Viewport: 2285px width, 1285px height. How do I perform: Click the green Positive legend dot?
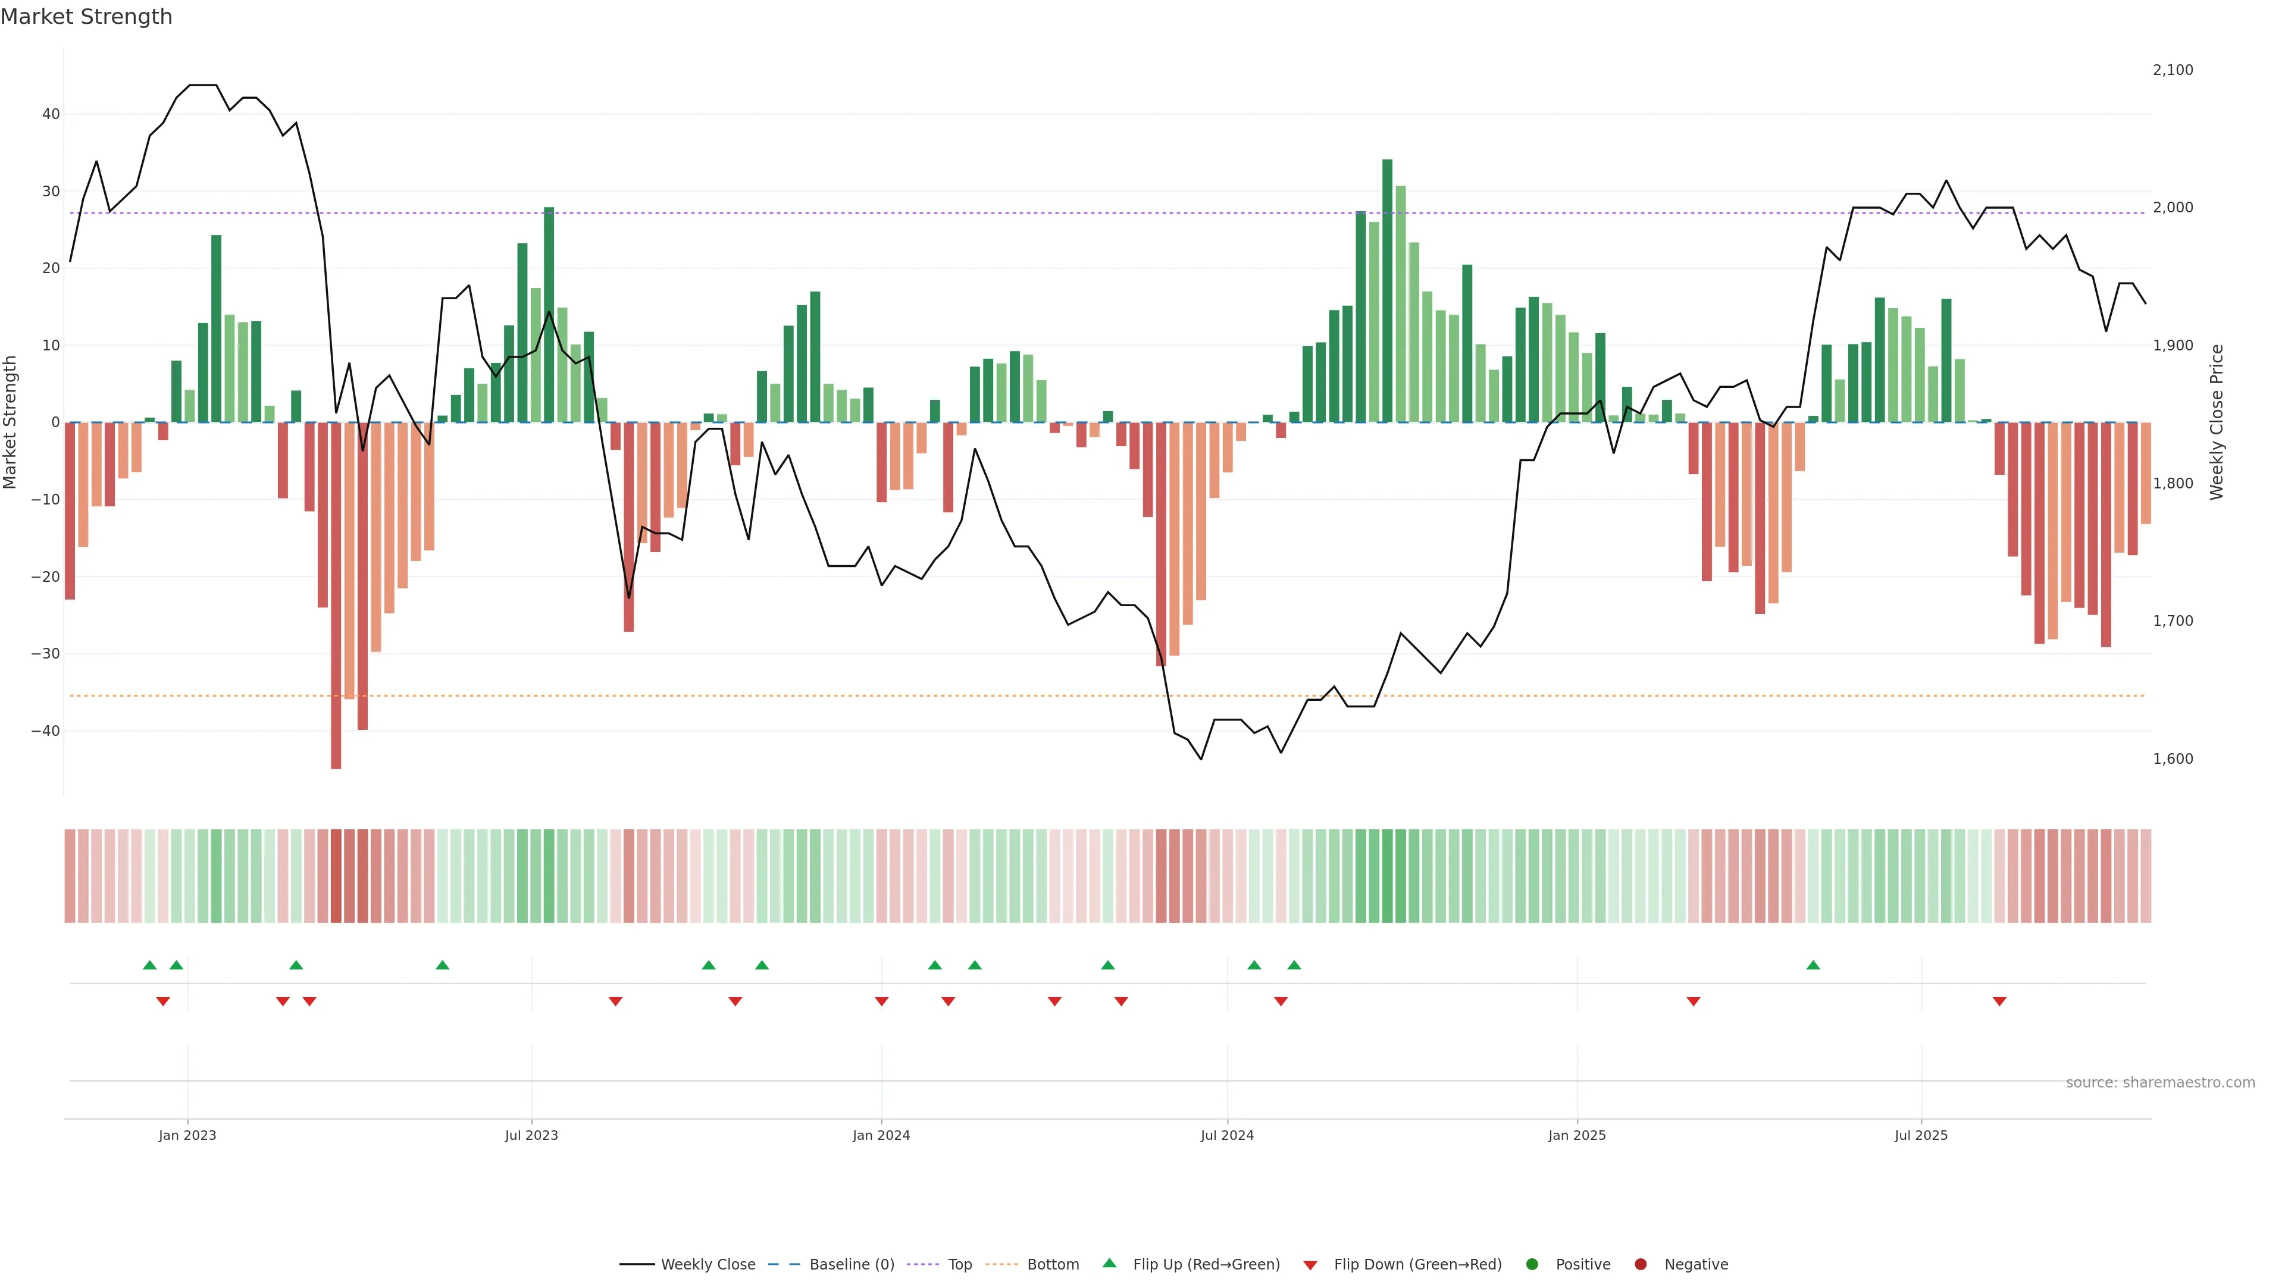[1532, 1264]
